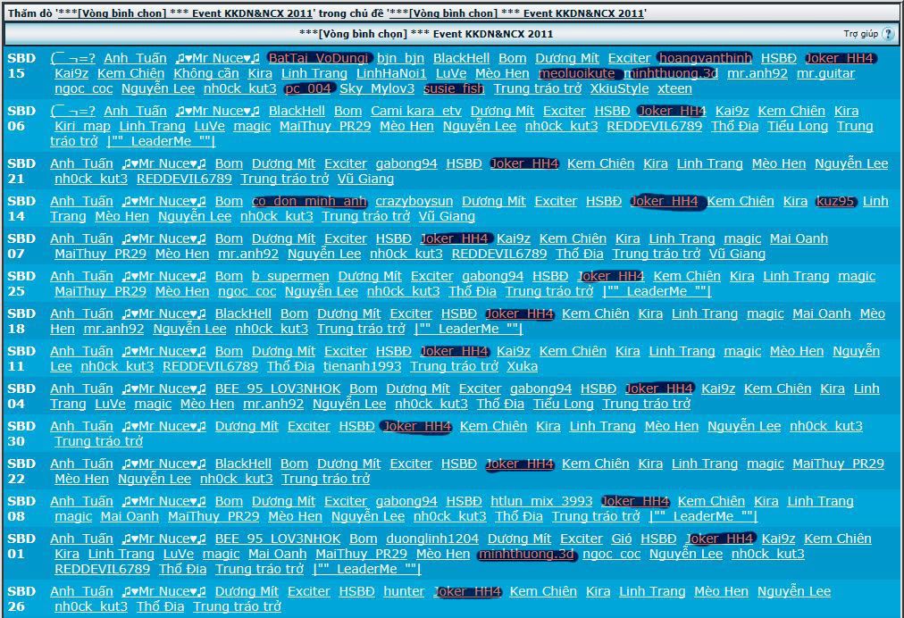Click the Trợ giúp help question-mark icon
This screenshot has width=904, height=618.
[887, 34]
